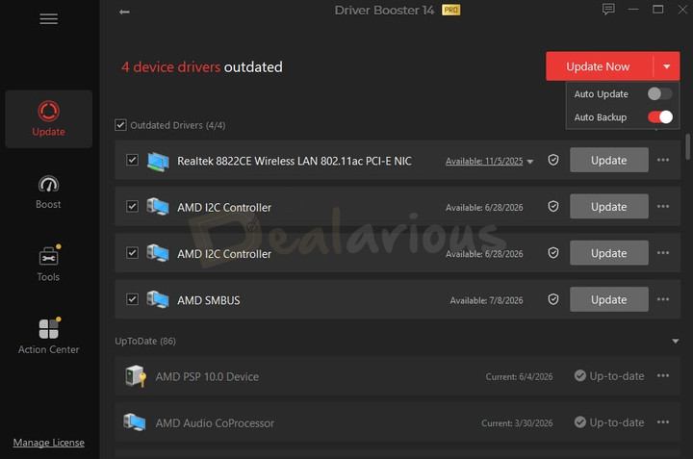The width and height of the screenshot is (693, 459).
Task: Click the 'Current: 3/30/2026' date text
Action: click(517, 422)
